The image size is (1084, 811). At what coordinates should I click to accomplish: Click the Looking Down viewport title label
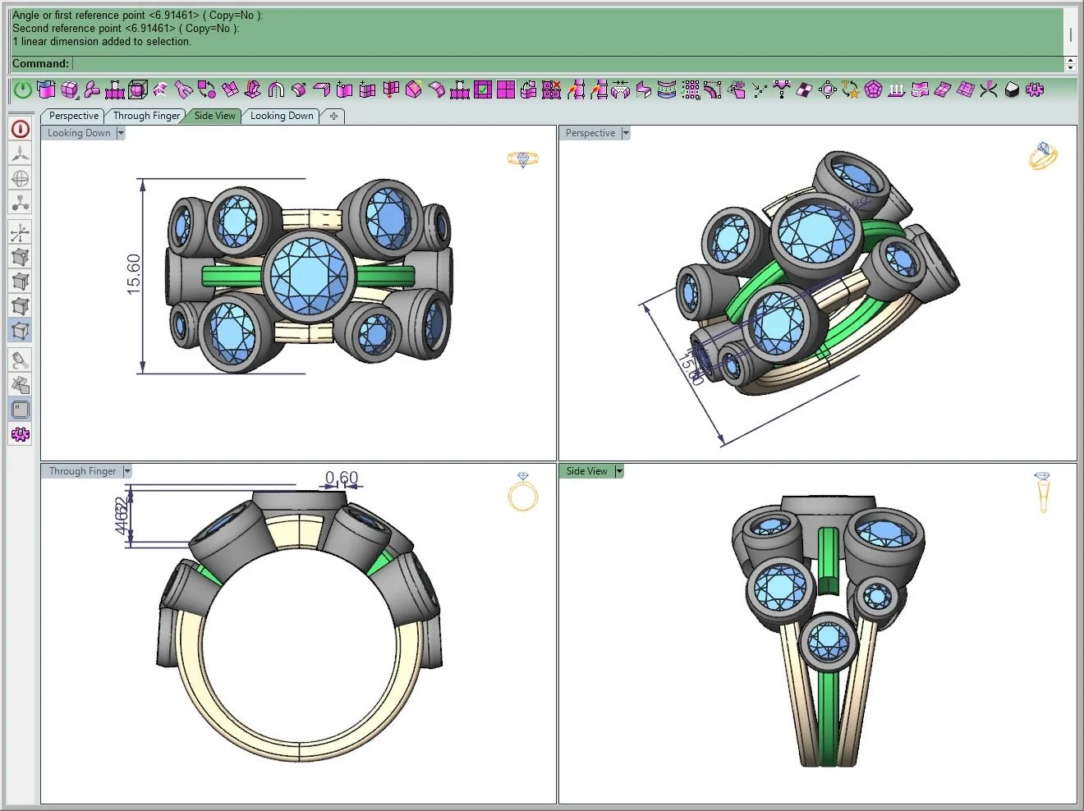point(79,133)
